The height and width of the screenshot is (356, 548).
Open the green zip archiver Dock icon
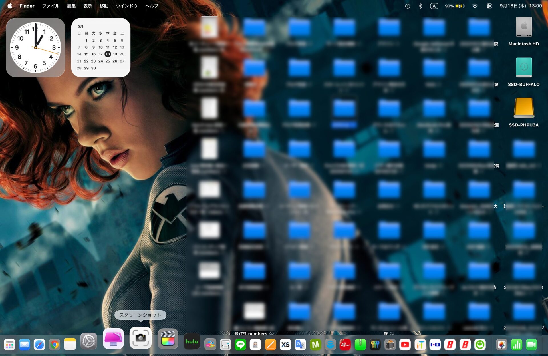[360, 345]
